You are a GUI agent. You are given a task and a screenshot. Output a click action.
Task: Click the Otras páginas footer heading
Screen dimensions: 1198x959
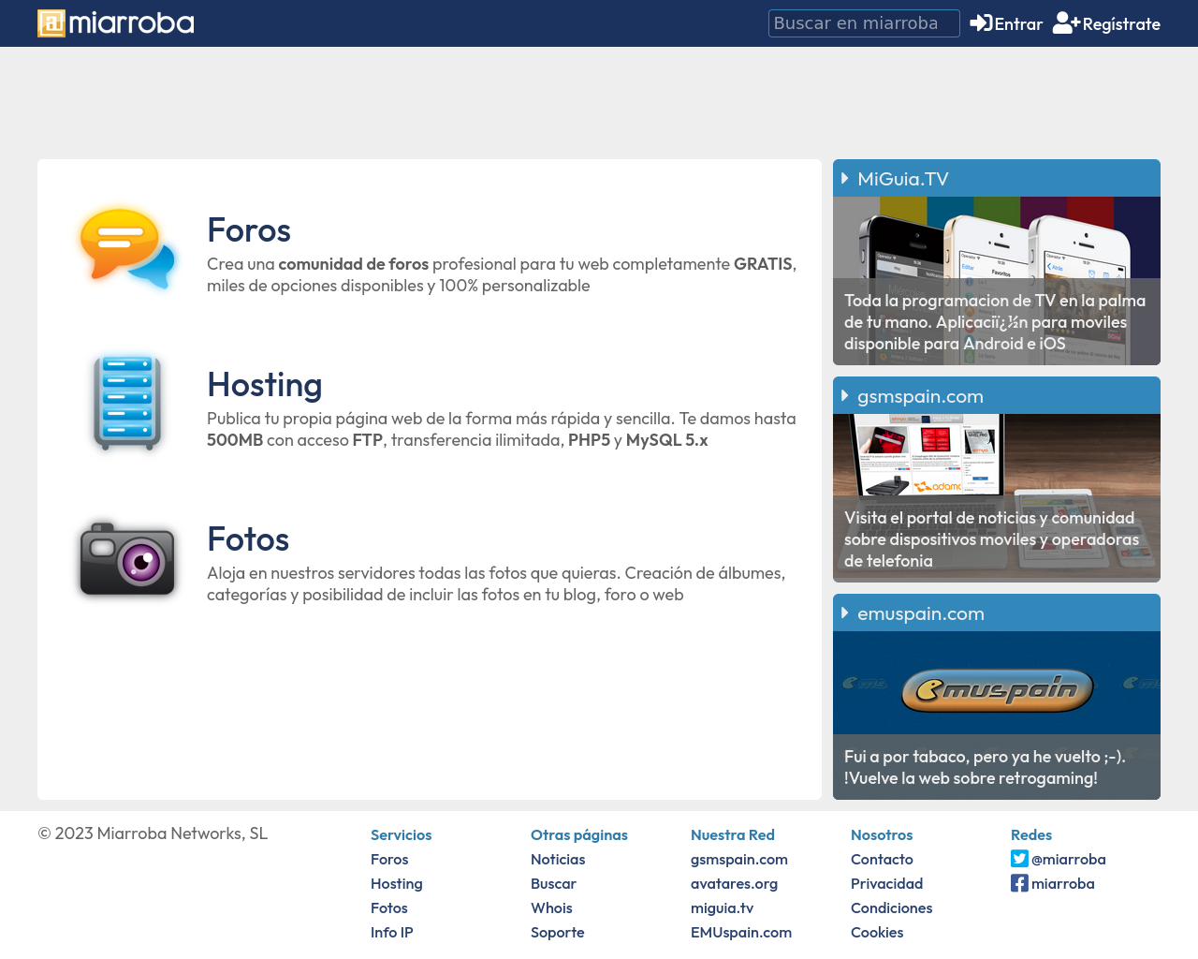(x=579, y=834)
